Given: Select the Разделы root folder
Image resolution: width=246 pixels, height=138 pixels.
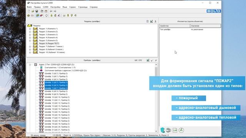Looking at the screenshot, I should 37,26.
